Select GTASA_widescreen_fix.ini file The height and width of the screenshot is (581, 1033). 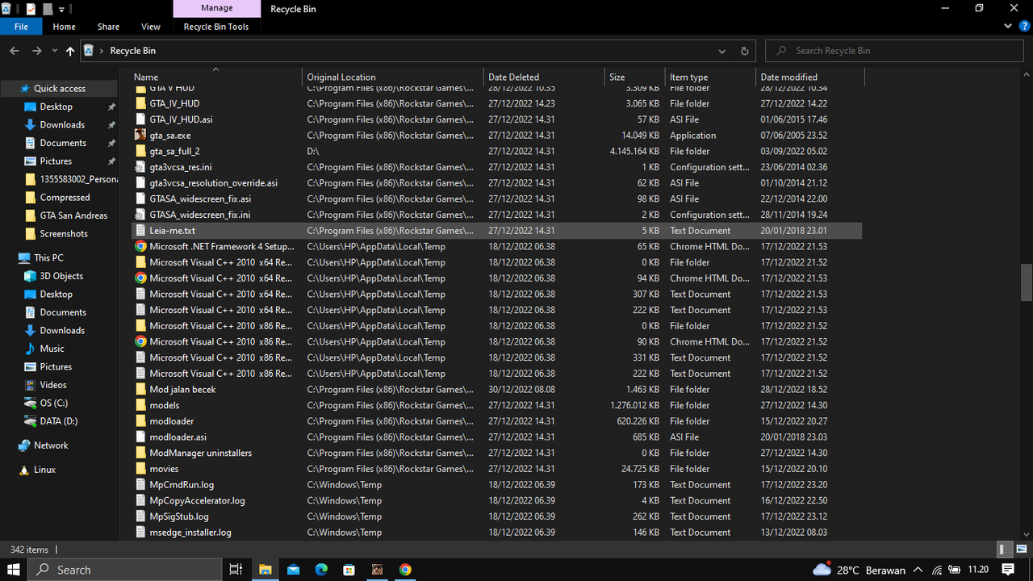496,215
